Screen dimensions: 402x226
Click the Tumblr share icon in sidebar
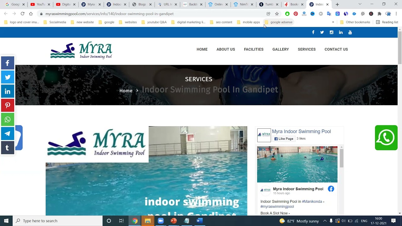point(8,148)
